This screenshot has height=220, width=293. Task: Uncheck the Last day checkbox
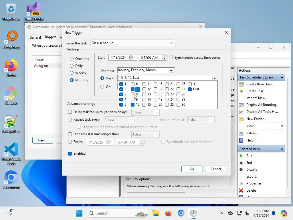(190, 89)
